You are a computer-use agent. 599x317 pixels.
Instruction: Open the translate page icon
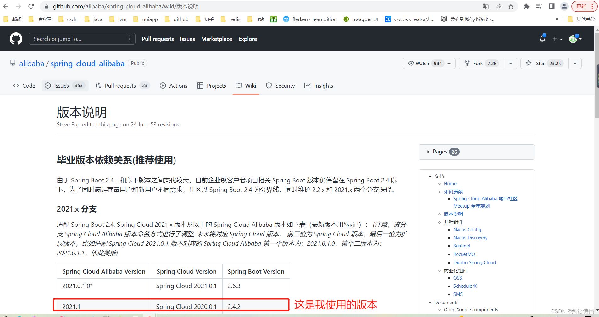tap(486, 6)
